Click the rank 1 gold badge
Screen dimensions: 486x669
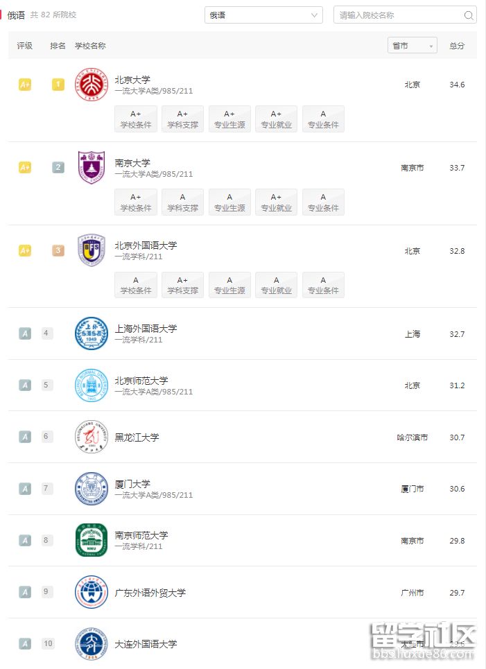[58, 85]
